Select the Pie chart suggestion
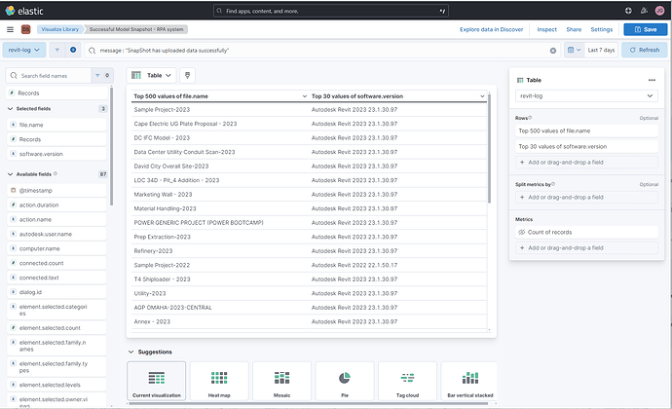This screenshot has width=672, height=409. tap(345, 381)
